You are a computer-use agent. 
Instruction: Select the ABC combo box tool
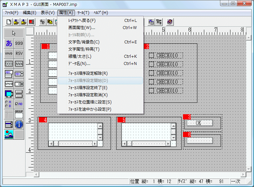[19, 74]
